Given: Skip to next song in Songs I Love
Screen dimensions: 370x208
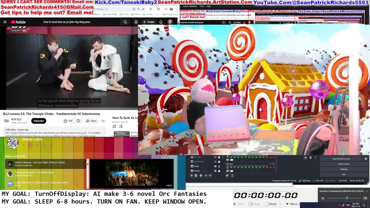Looking at the screenshot, I should [x=37, y=145].
